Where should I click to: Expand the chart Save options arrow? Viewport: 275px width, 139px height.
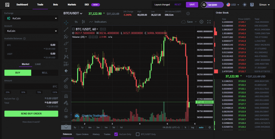click(x=196, y=22)
